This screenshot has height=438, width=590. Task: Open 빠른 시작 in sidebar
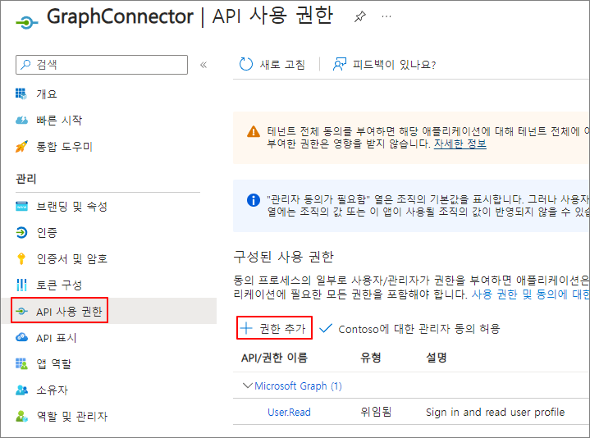pyautogui.click(x=59, y=120)
